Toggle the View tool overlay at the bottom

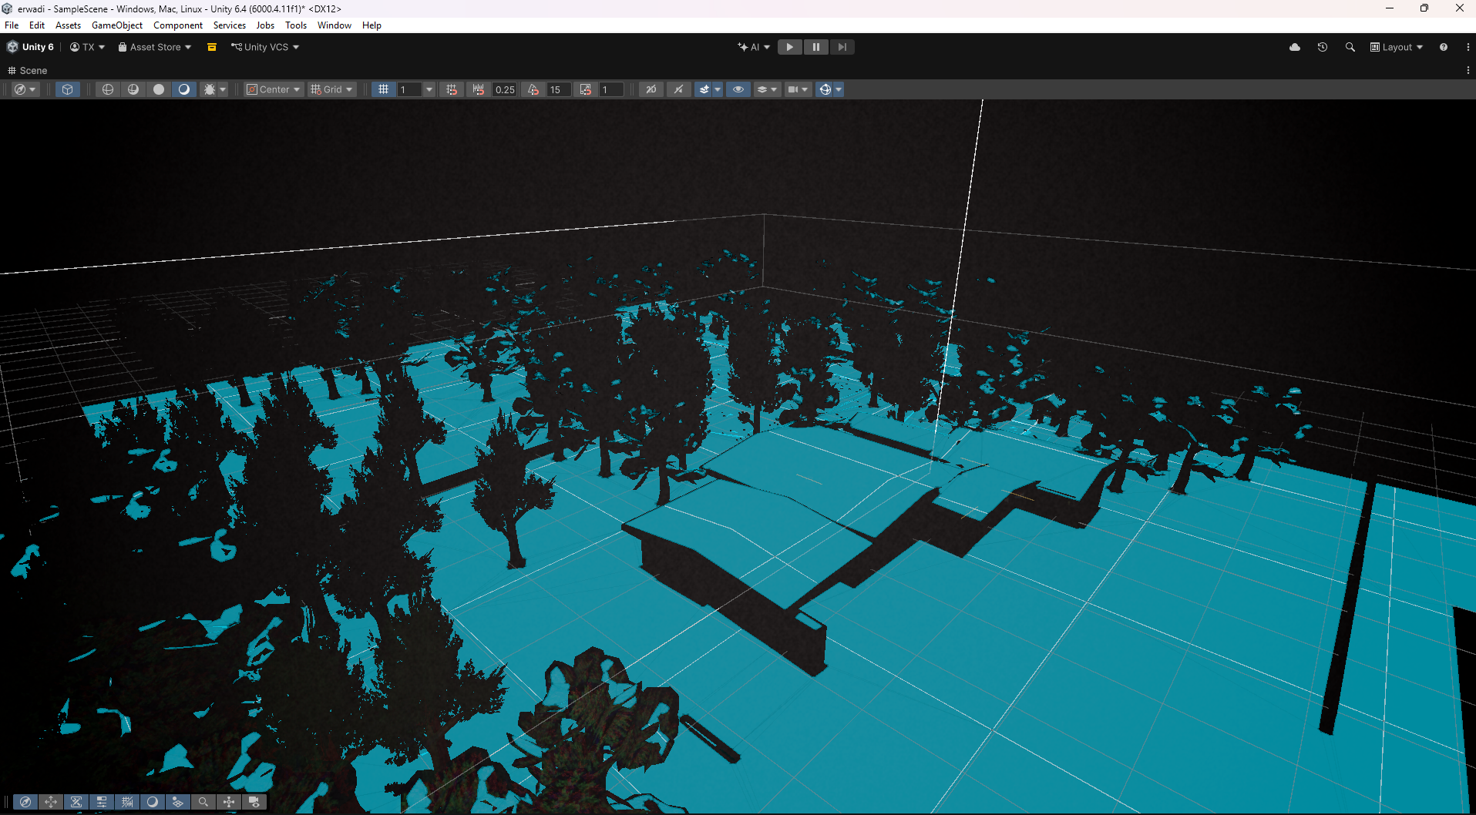[x=25, y=802]
